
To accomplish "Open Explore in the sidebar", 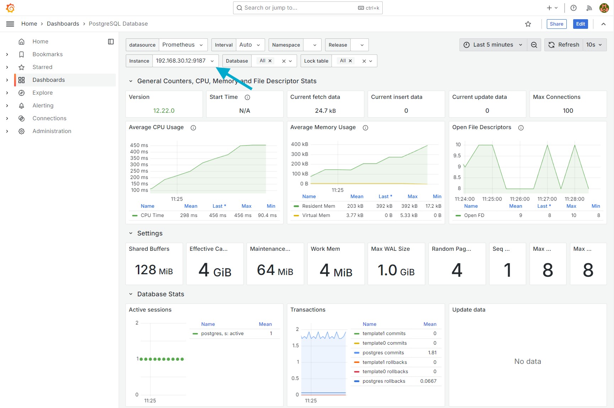I will click(43, 93).
